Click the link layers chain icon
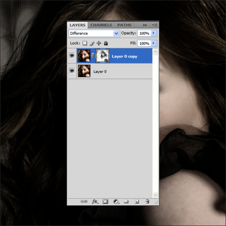 click(x=84, y=201)
